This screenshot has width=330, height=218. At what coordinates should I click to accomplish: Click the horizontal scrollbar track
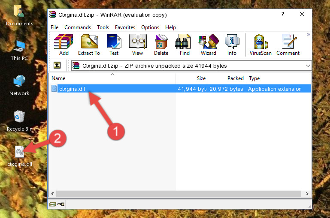[x=179, y=194]
